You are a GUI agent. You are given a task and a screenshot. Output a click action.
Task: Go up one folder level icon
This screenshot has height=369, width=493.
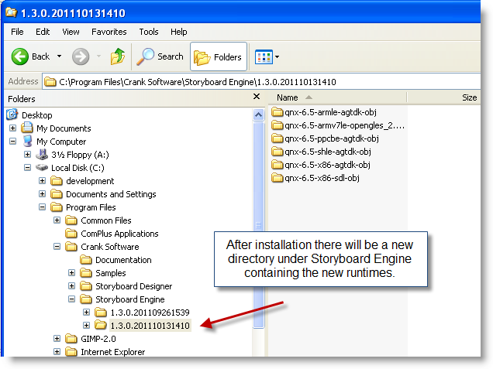tap(118, 56)
